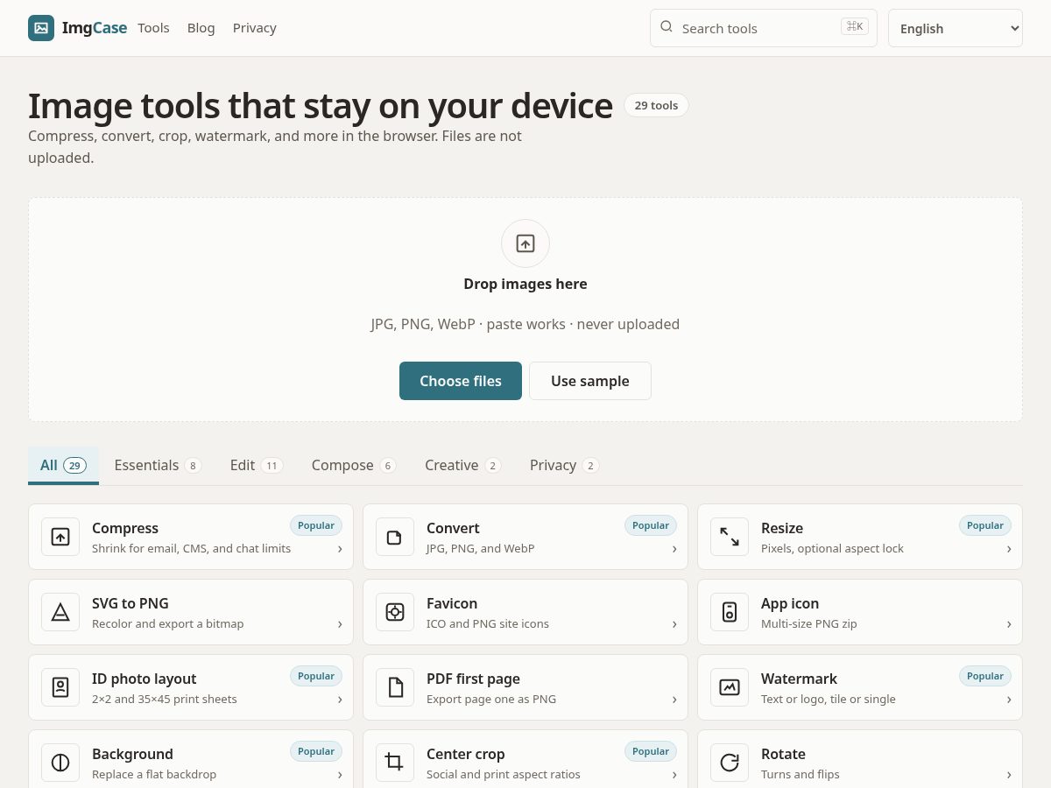Click 'Text or logo, tile or single'
1051x788 pixels.
point(829,700)
